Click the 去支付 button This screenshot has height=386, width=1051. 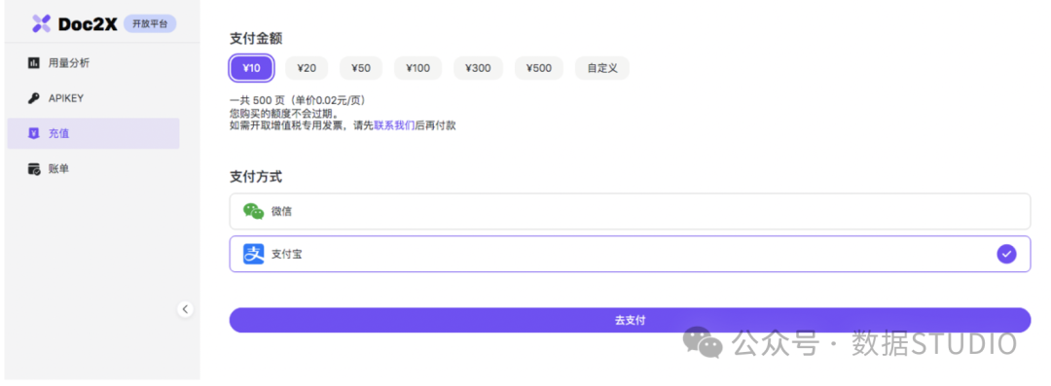click(x=630, y=320)
